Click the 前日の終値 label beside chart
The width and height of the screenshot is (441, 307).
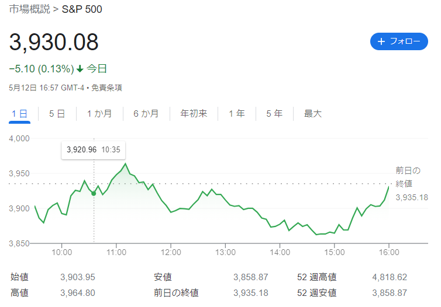click(408, 177)
